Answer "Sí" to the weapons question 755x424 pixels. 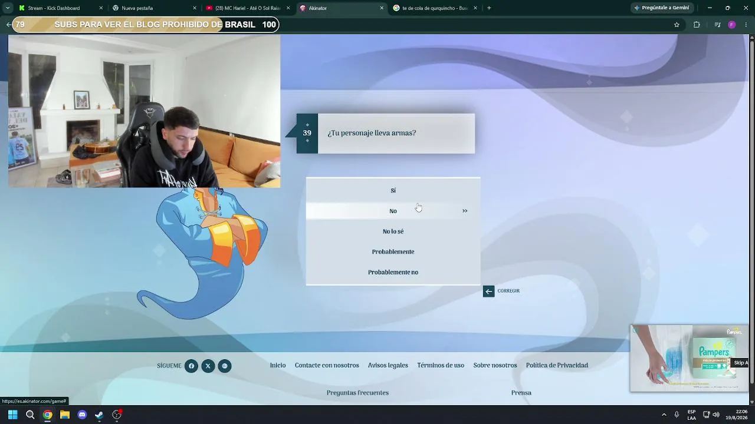coord(393,190)
